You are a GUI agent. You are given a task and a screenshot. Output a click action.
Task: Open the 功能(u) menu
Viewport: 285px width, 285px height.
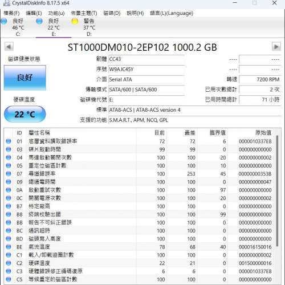point(56,13)
